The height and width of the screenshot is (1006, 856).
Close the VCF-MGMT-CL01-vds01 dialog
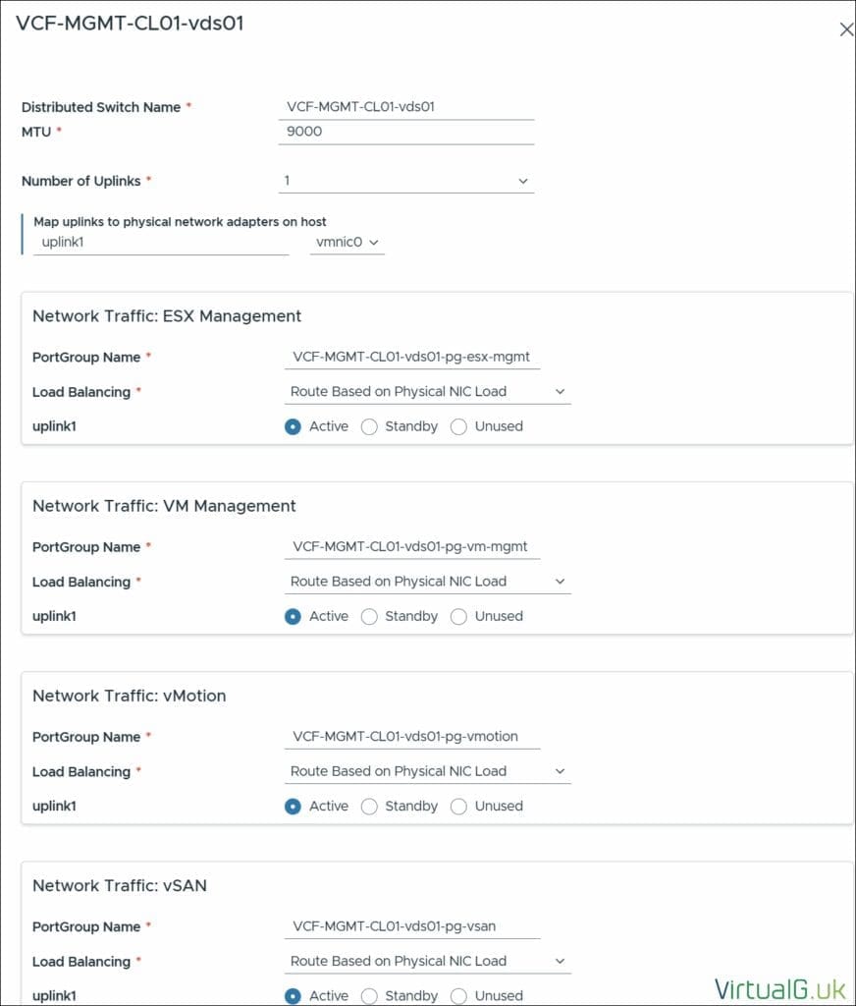(x=845, y=29)
